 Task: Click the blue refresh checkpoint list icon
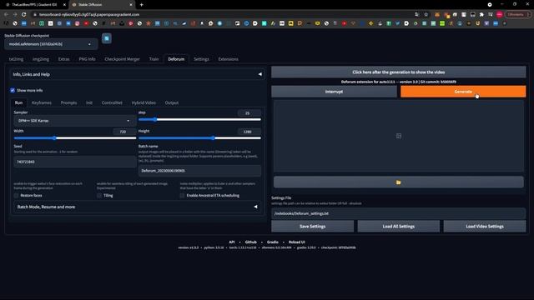coord(107,38)
